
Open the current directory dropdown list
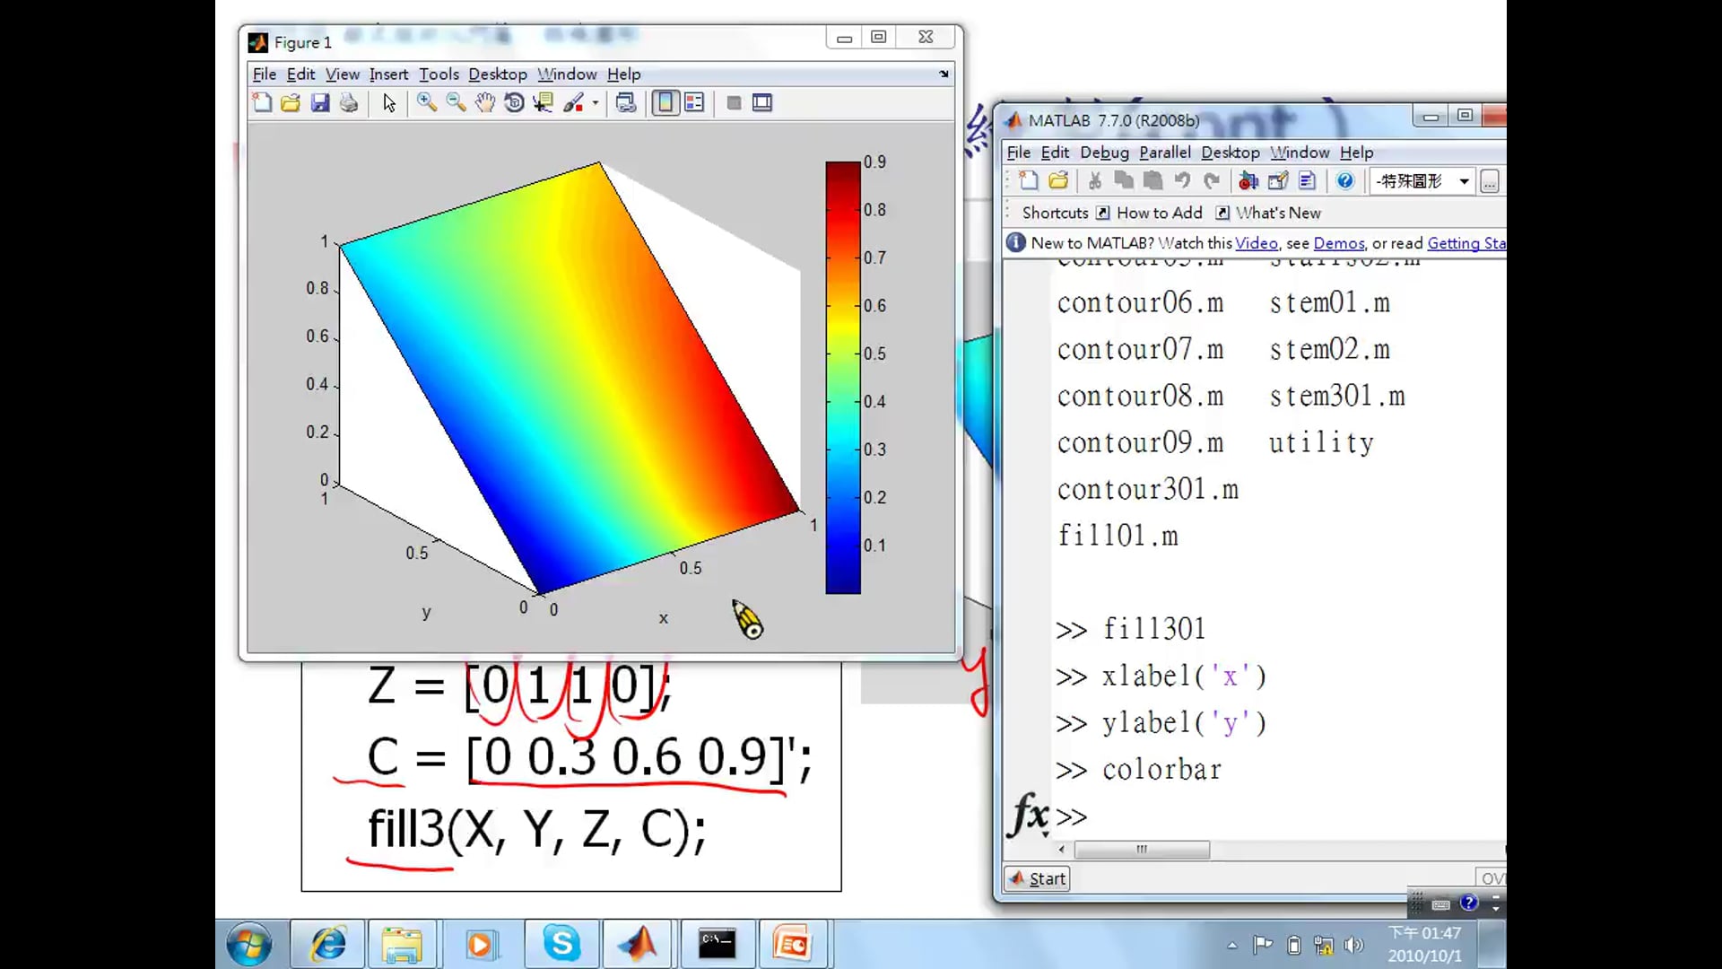pyautogui.click(x=1464, y=181)
